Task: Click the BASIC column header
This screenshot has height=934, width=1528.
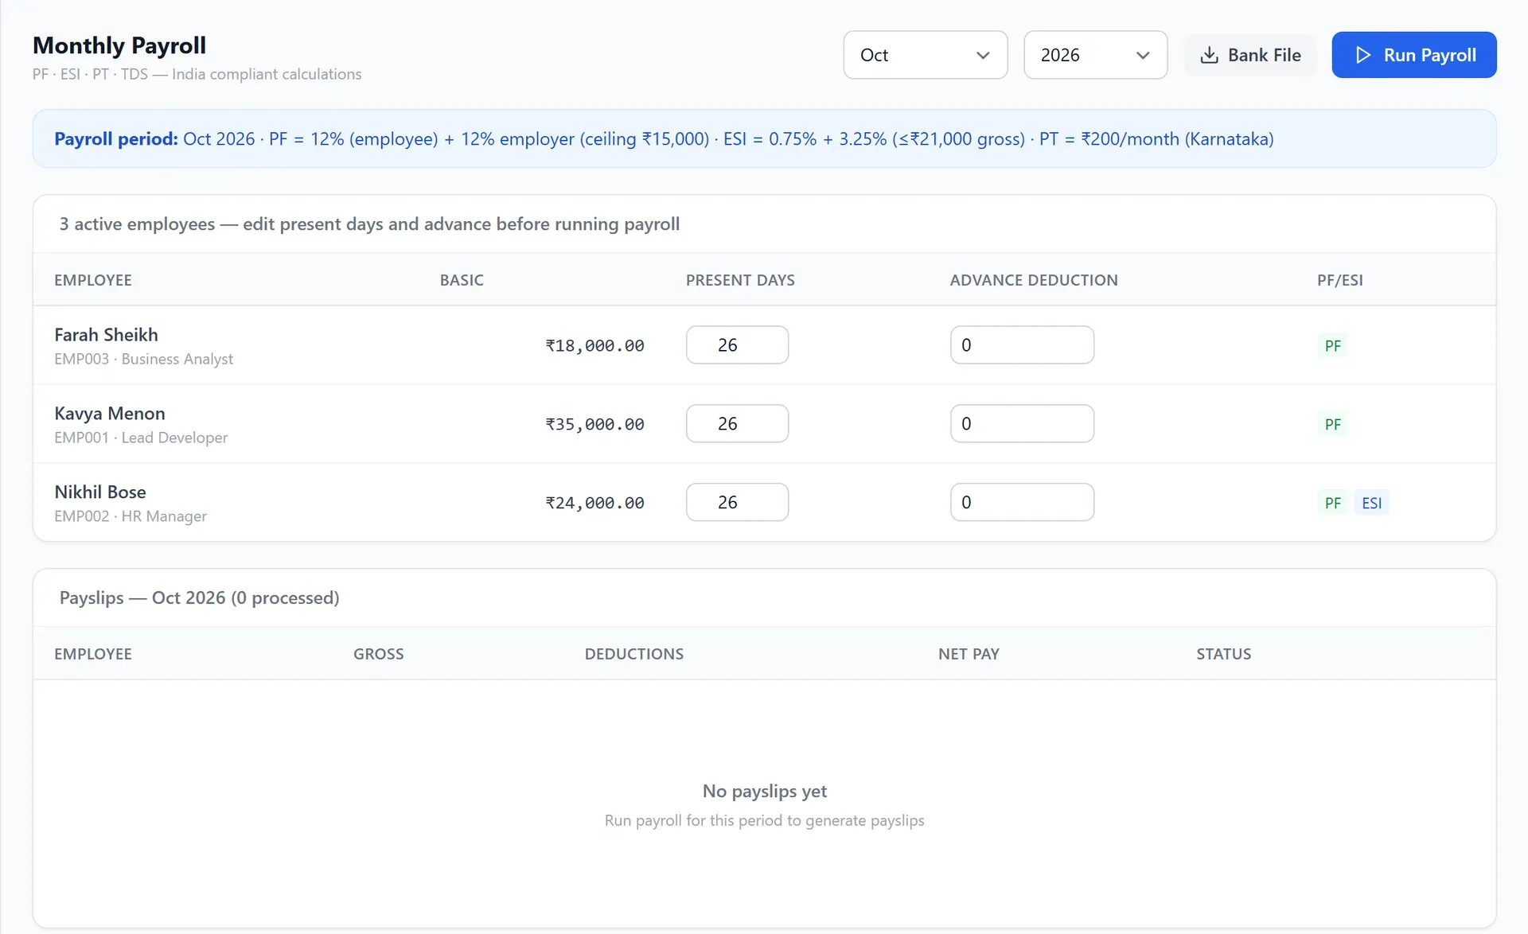Action: point(462,280)
